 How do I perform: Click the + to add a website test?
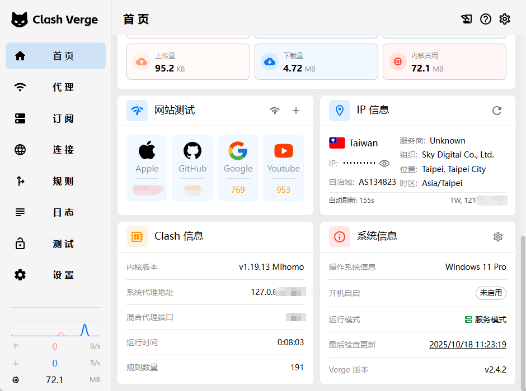pos(296,111)
